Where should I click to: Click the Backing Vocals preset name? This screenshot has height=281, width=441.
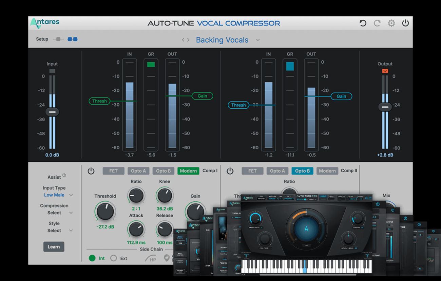[x=222, y=40]
